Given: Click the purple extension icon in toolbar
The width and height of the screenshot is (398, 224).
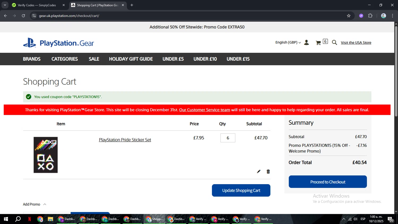Looking at the screenshot, I should [361, 16].
